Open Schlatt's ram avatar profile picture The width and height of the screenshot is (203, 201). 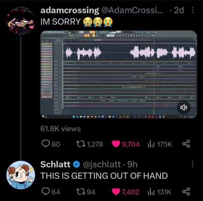coord(21,175)
